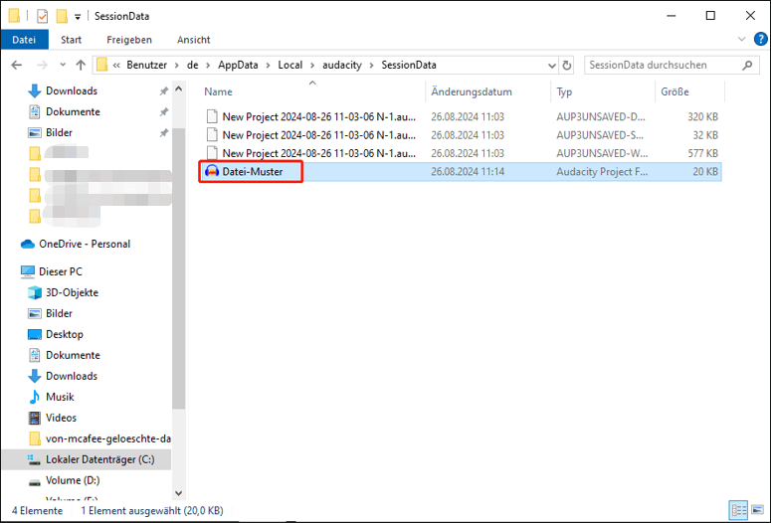The width and height of the screenshot is (771, 523).
Task: Open 3D-Objekte folder
Action: [x=72, y=292]
